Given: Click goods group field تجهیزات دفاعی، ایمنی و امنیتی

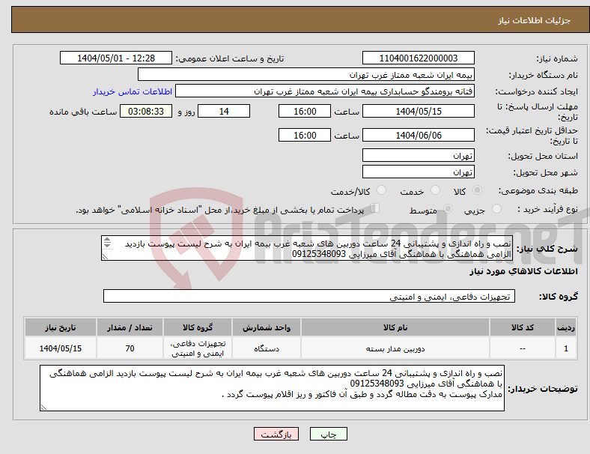Looking at the screenshot, I should coord(309,296).
